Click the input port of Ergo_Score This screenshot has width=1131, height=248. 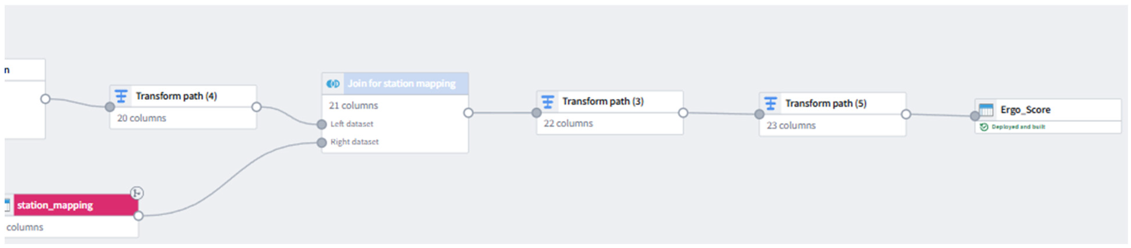(x=975, y=116)
